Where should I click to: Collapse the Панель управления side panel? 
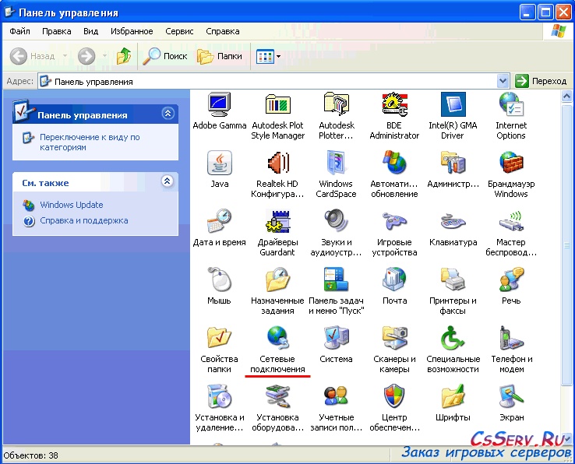(168, 114)
